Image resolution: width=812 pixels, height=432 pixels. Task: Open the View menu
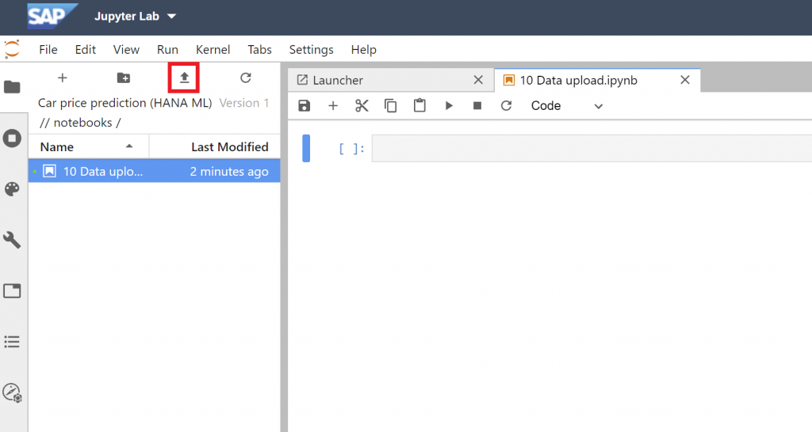(x=126, y=50)
